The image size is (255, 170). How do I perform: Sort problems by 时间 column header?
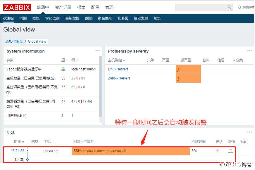point(19,142)
